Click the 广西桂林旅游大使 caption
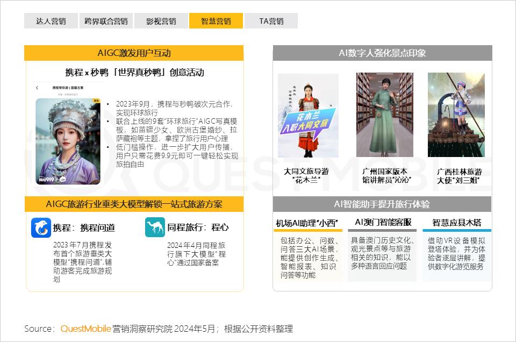 tap(460, 176)
